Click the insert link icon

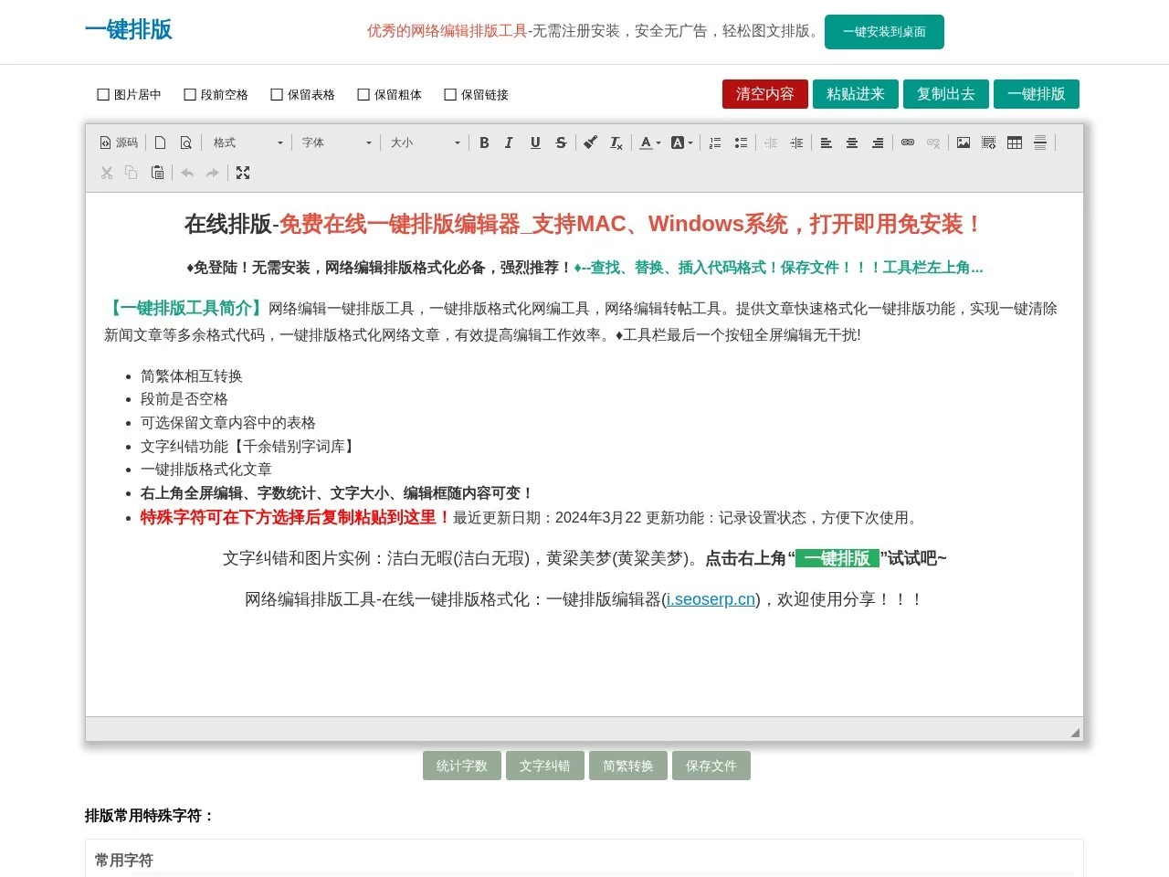[908, 143]
